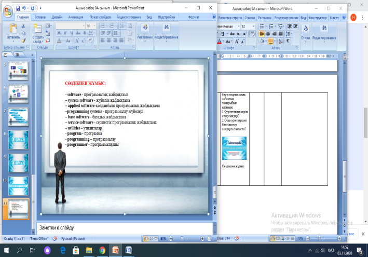Zoom in with plus icon in PowerPoint
Screen dimensions: 368x257
point(202,238)
